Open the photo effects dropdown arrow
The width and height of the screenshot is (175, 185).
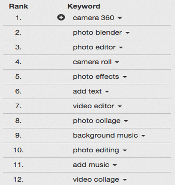125,77
